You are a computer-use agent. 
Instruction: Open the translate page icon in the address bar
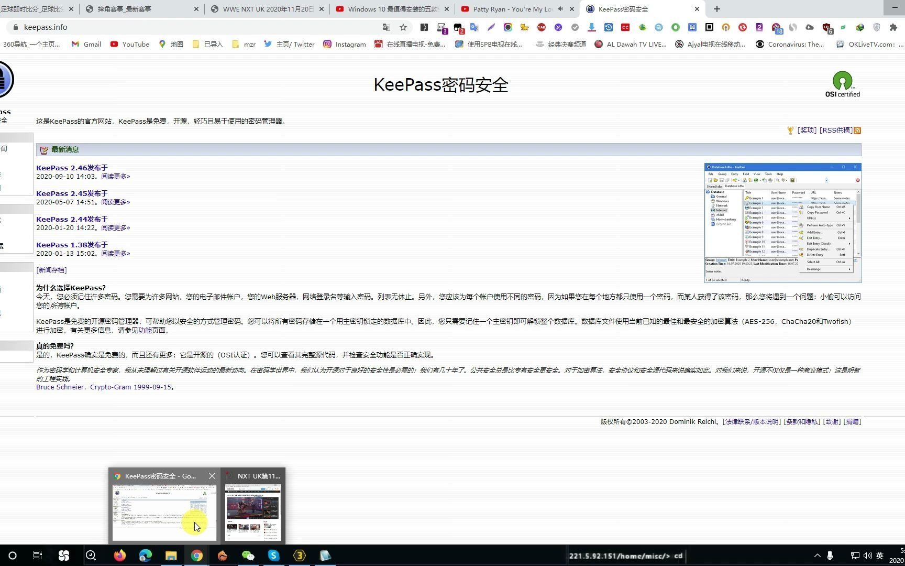click(x=387, y=27)
